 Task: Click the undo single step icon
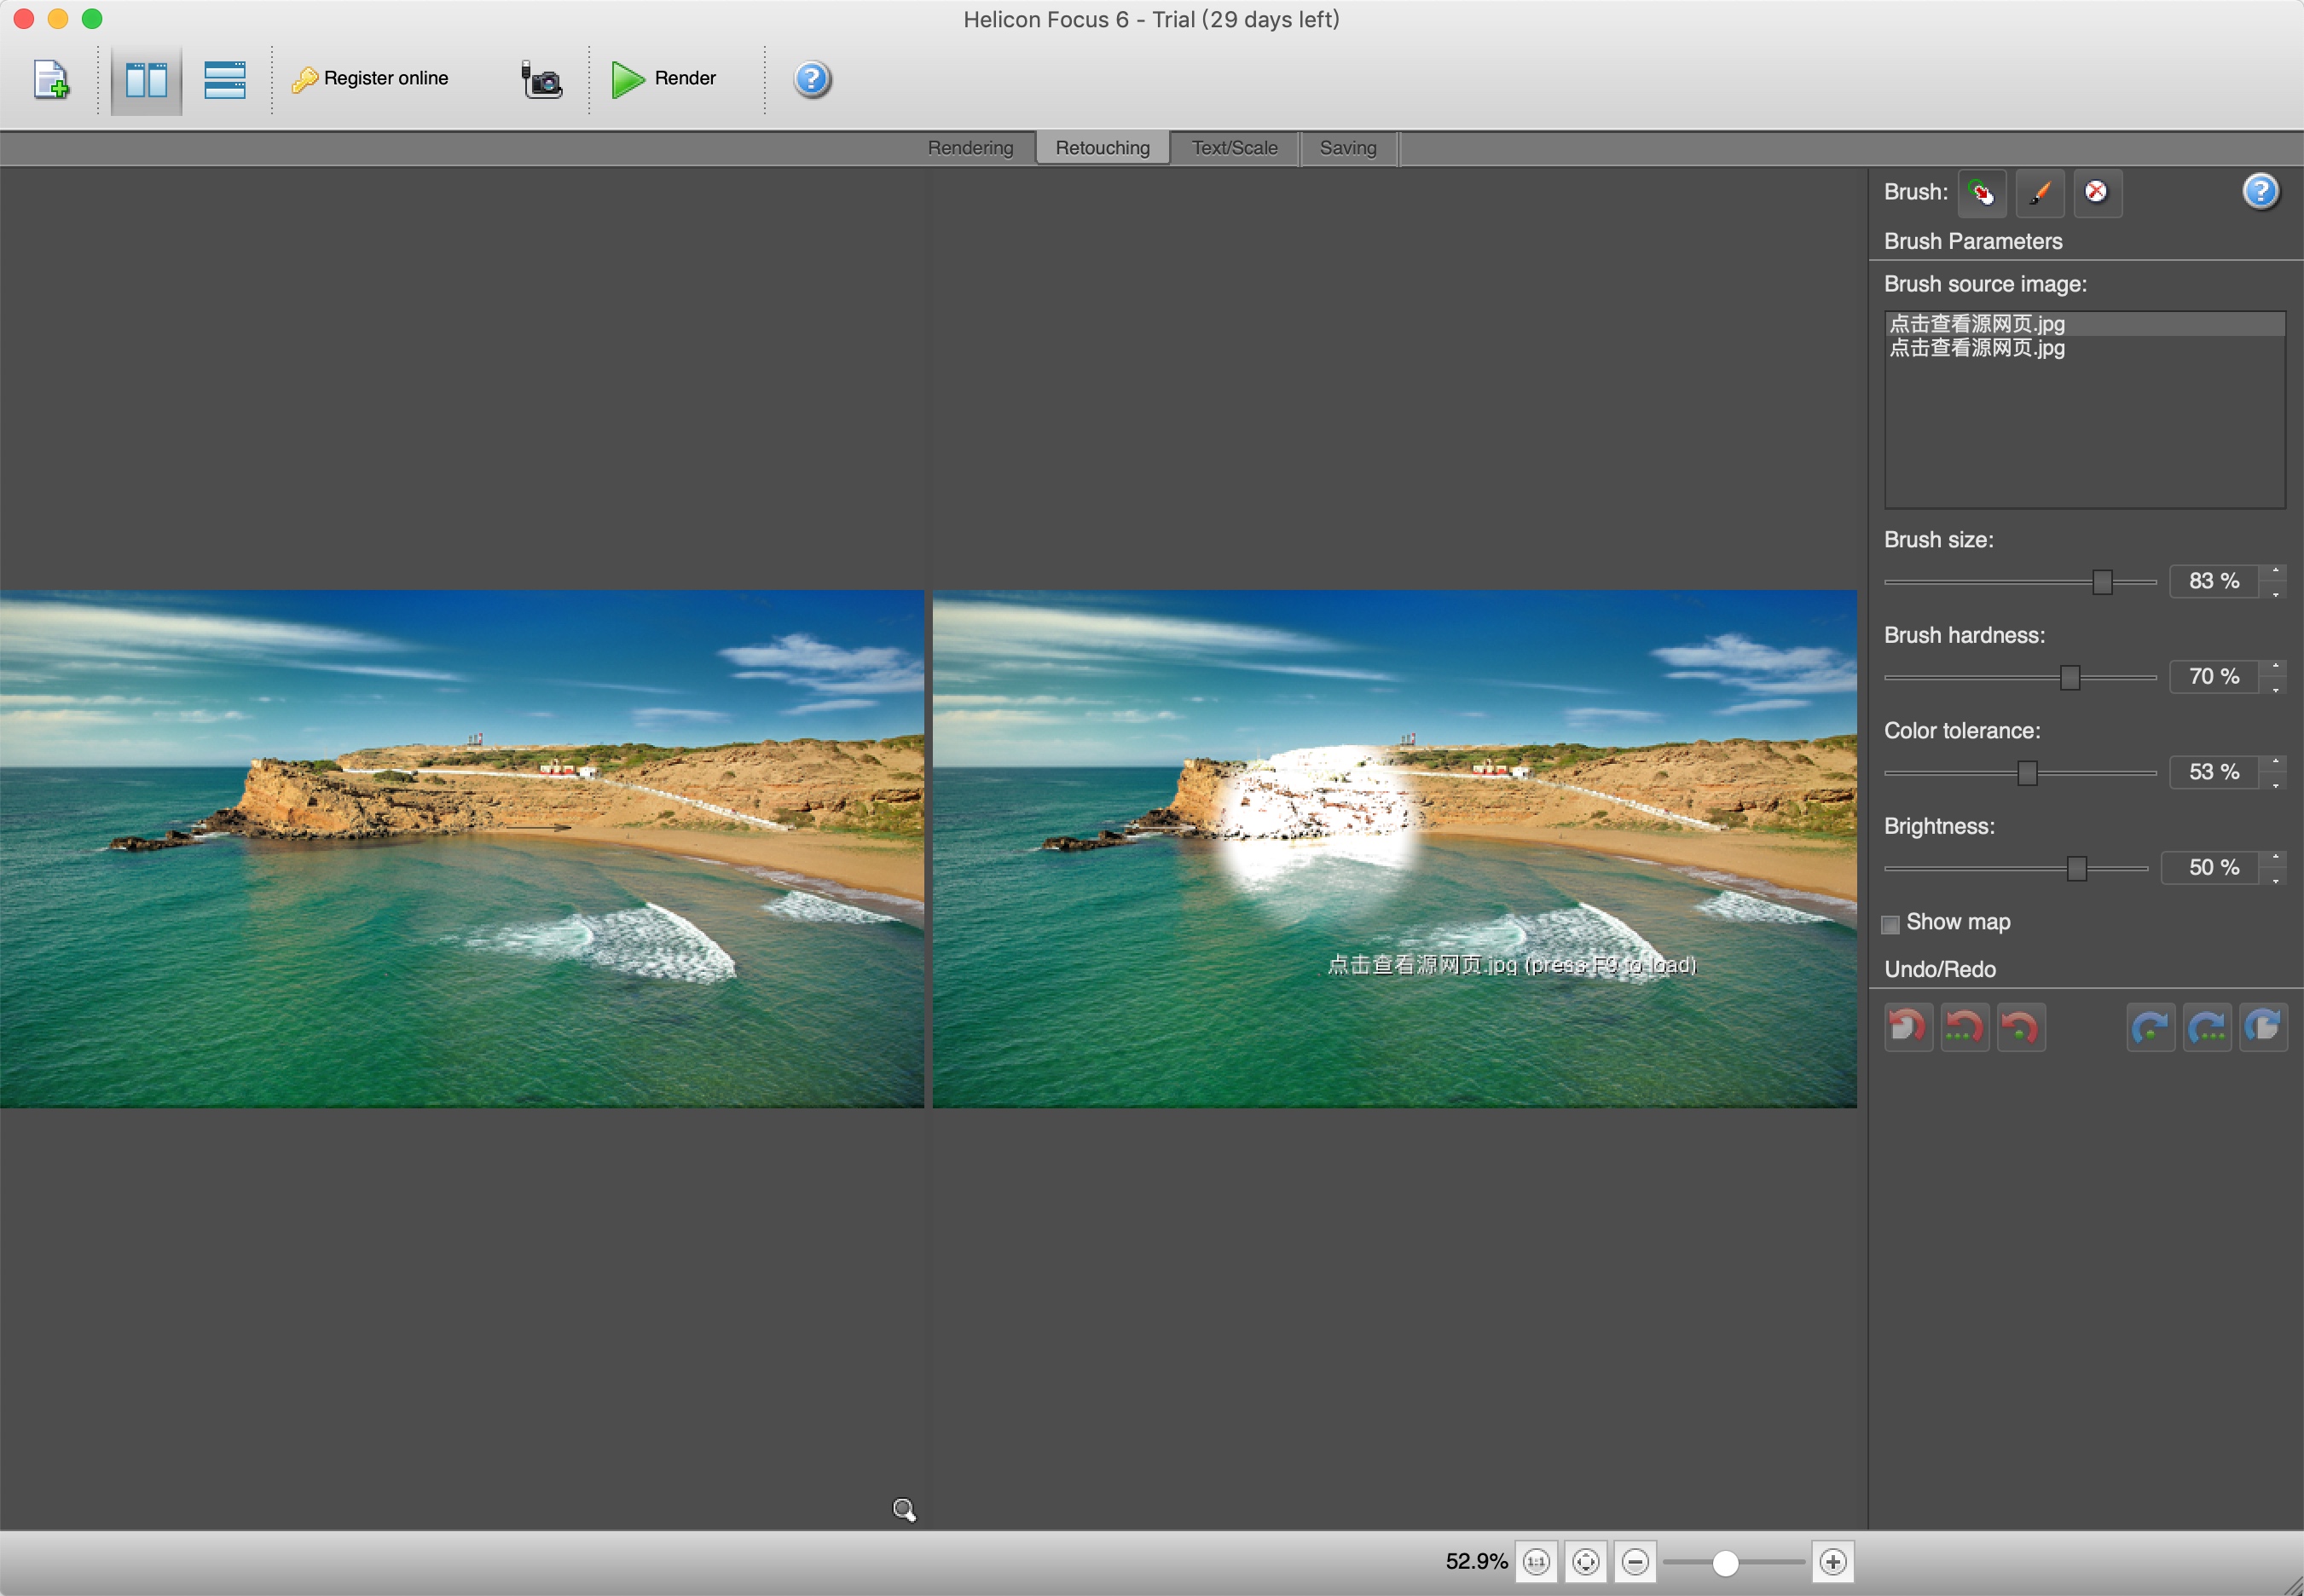(x=2021, y=1027)
